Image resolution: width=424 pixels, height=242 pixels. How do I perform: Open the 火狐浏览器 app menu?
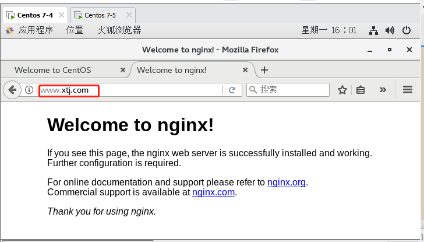[119, 30]
